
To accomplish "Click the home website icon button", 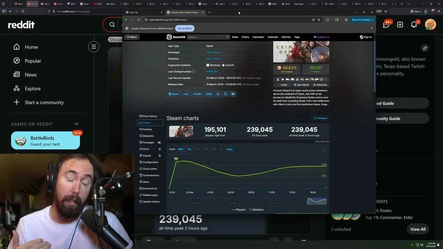I will click(x=218, y=94).
